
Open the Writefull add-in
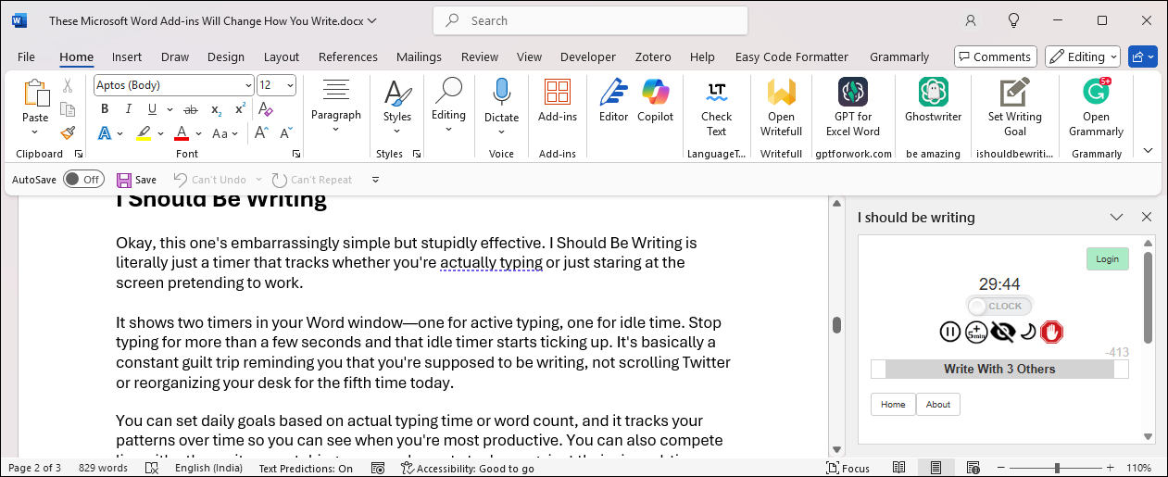pos(781,108)
